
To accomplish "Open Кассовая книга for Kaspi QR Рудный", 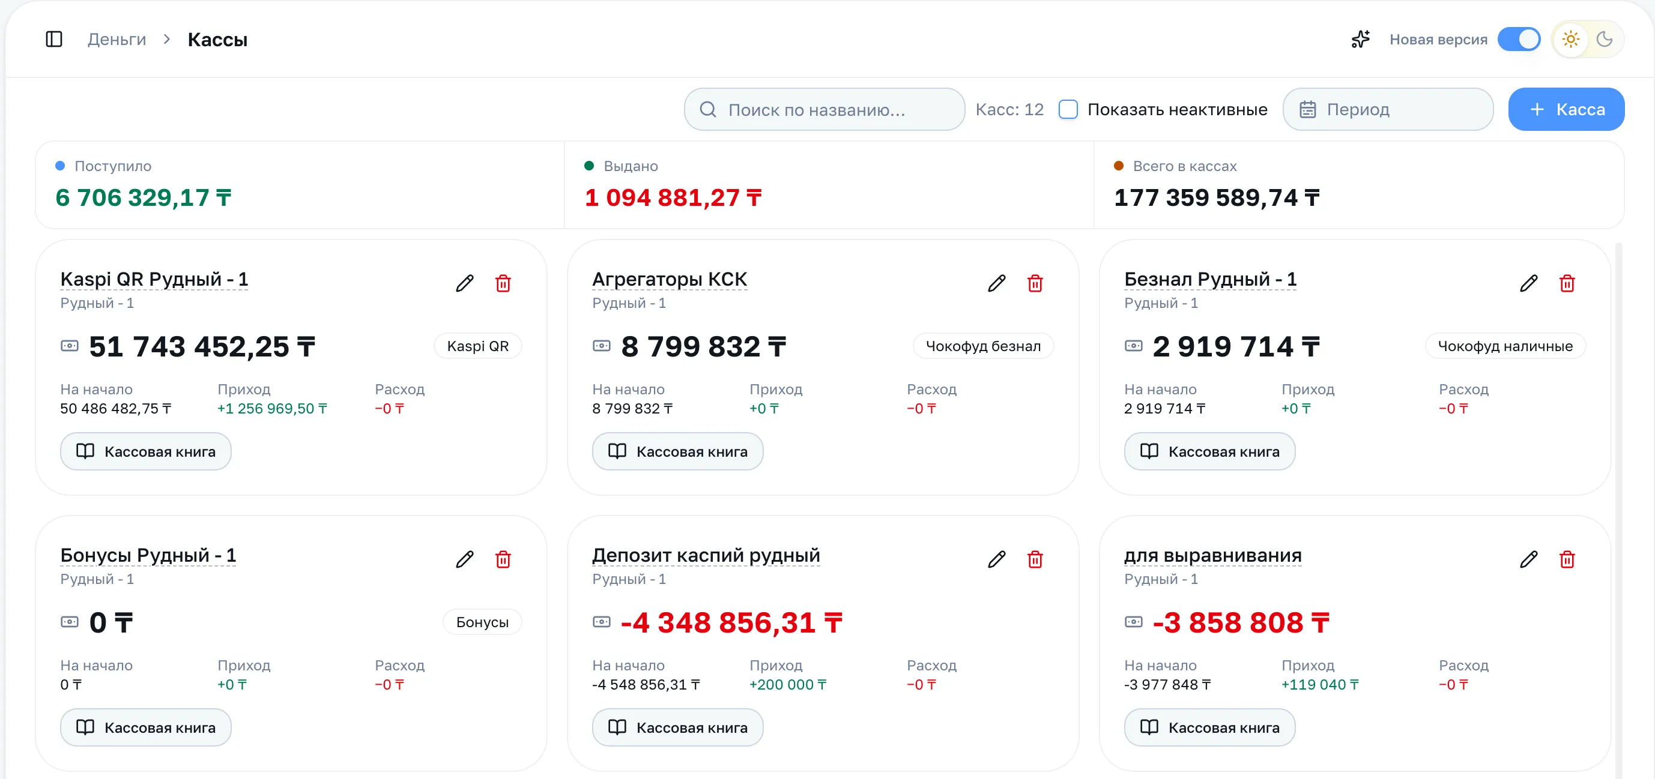I will pyautogui.click(x=146, y=451).
